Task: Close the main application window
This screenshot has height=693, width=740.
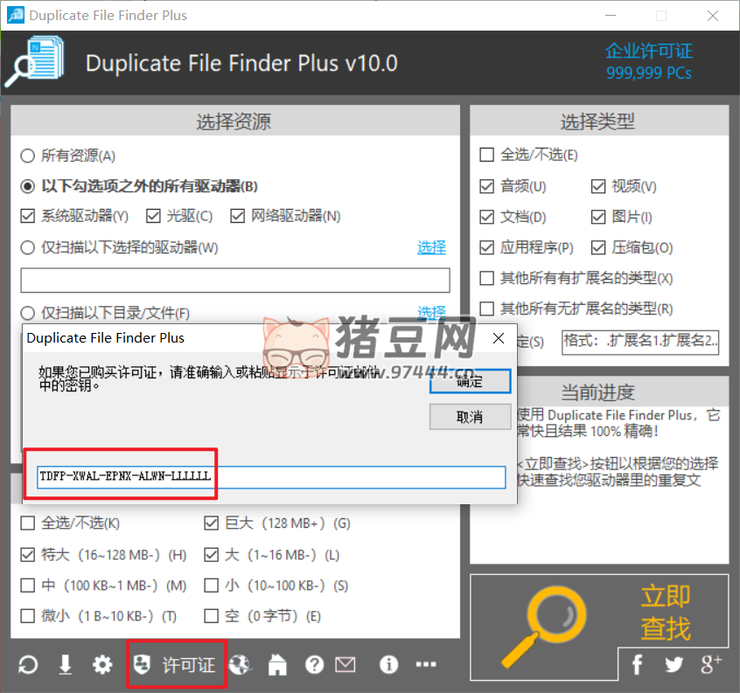Action: pyautogui.click(x=713, y=15)
